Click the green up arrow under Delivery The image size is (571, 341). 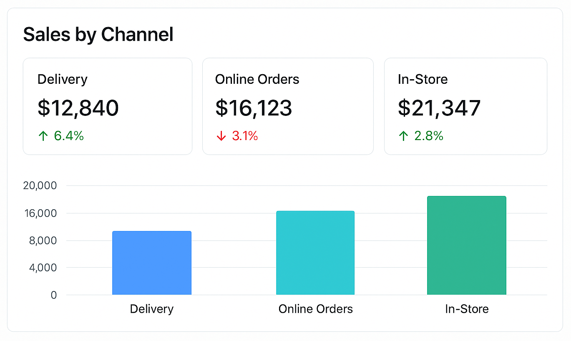click(43, 136)
